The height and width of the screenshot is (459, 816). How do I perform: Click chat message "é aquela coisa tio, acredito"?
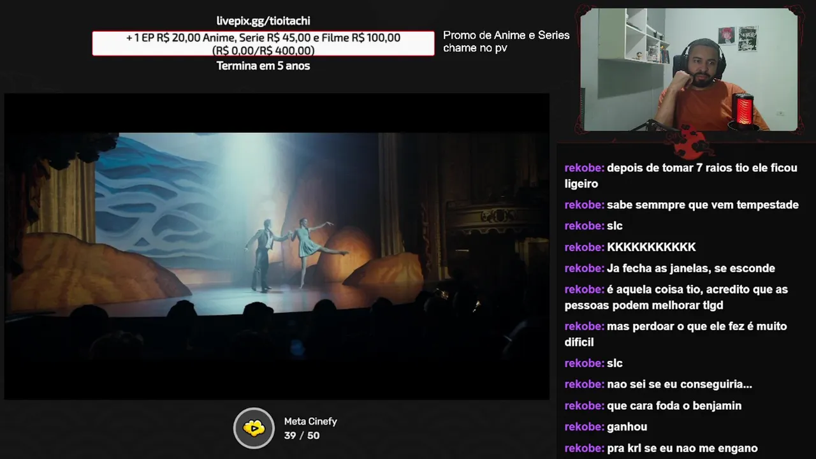[676, 297]
